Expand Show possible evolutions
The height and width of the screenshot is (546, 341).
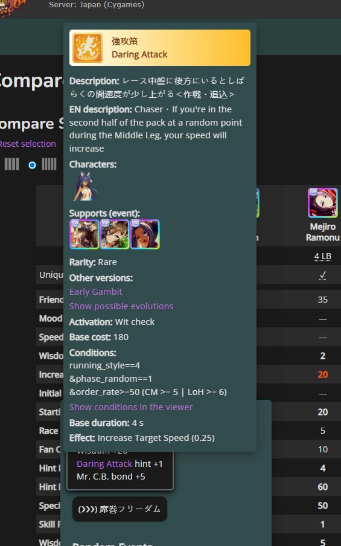[x=121, y=306]
